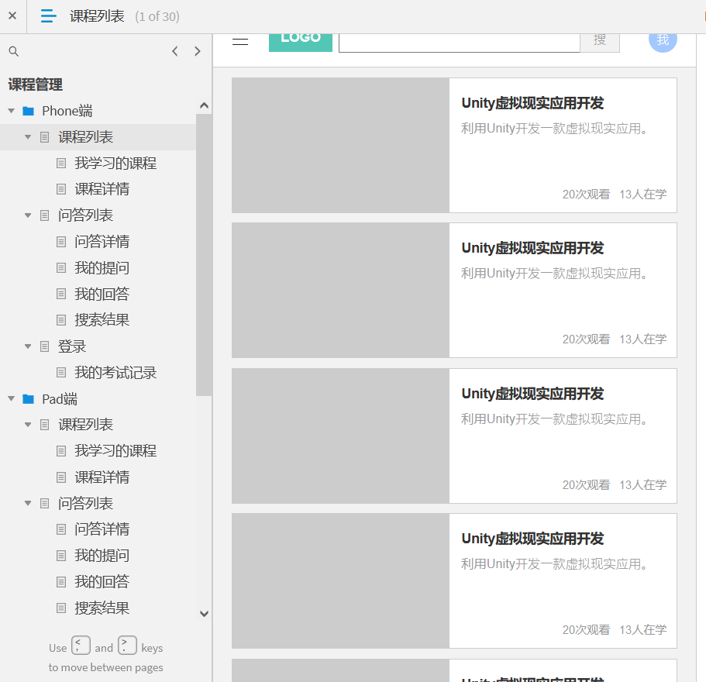The height and width of the screenshot is (682, 706).
Task: Collapse 课程列表 under Pad端
Action: tap(28, 425)
